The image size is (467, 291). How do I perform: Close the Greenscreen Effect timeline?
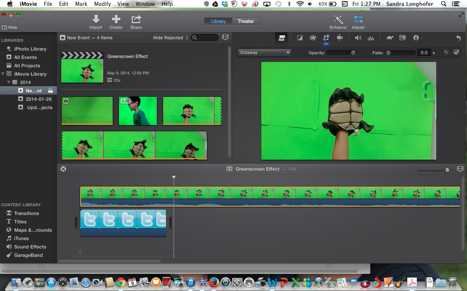point(63,169)
